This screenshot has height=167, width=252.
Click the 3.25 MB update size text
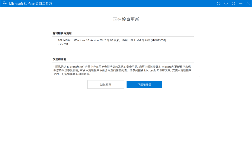(63, 44)
